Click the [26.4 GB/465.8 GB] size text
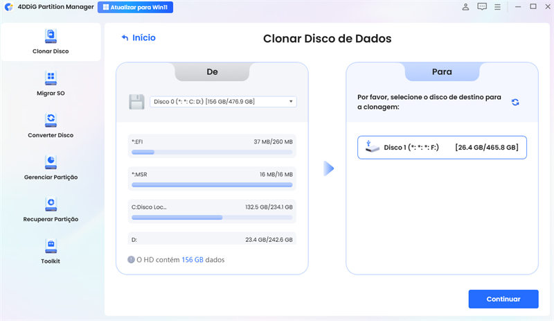554x321 pixels. (x=487, y=147)
